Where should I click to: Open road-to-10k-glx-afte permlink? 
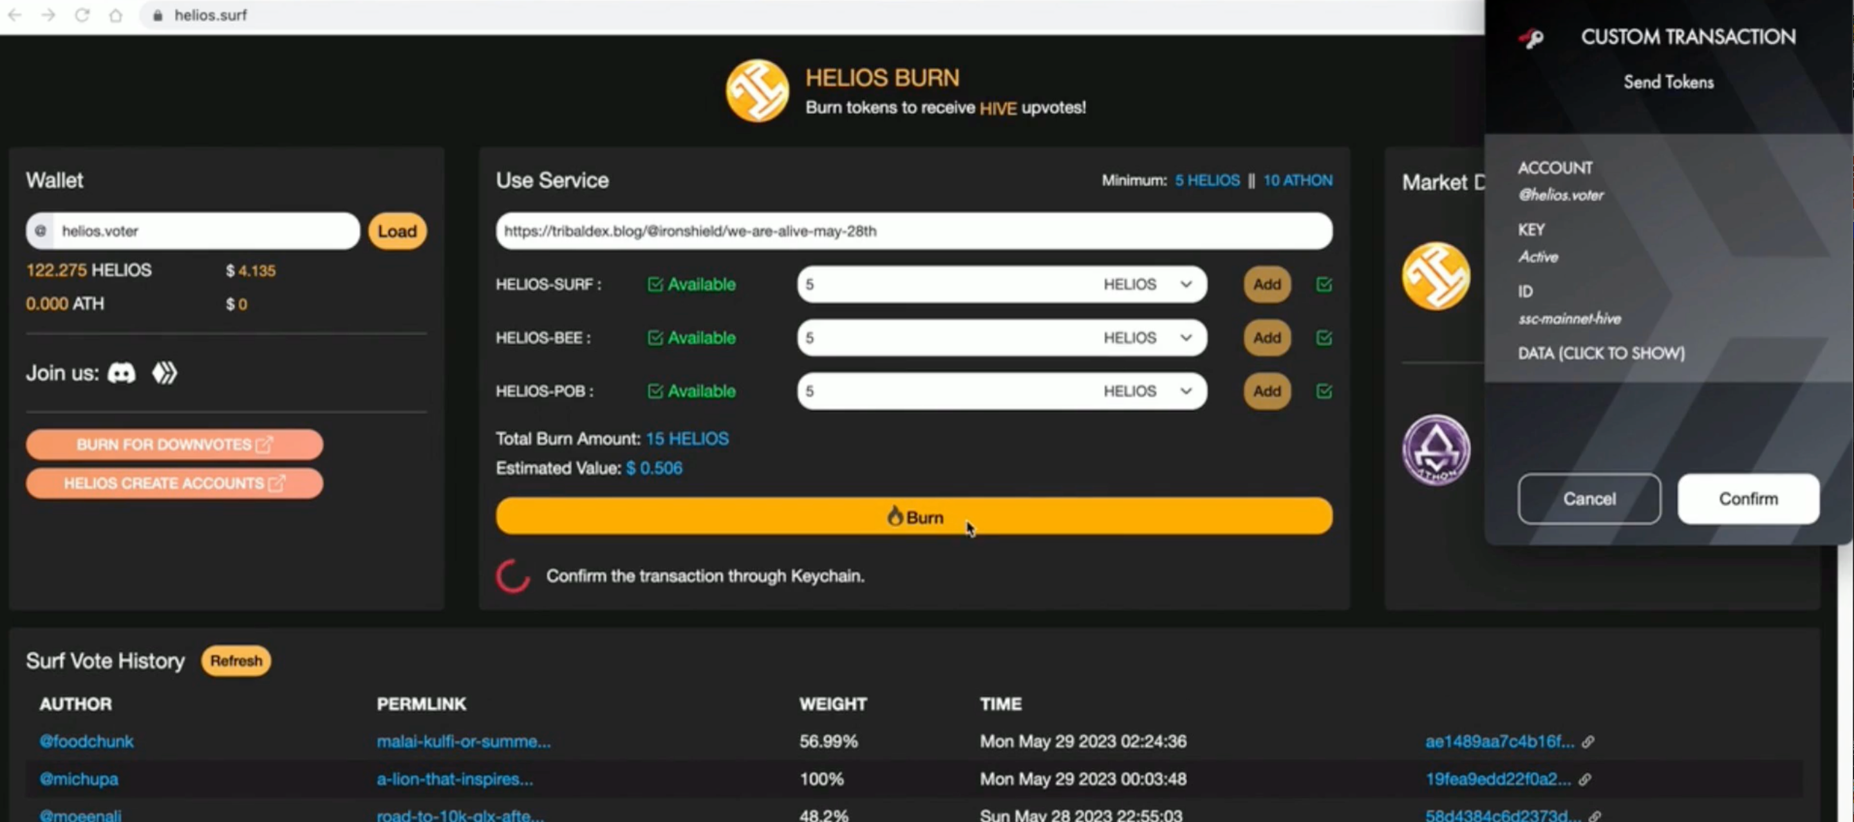click(x=461, y=816)
